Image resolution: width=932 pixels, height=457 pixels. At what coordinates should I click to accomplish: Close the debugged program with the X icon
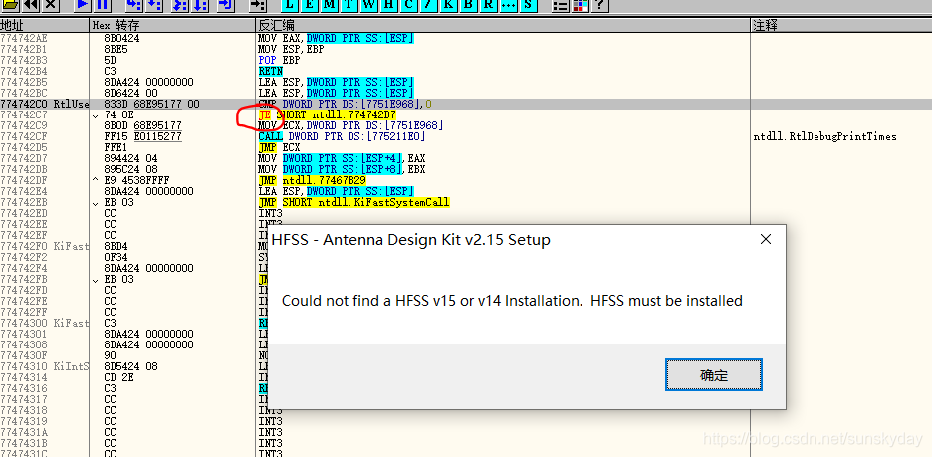[x=51, y=5]
